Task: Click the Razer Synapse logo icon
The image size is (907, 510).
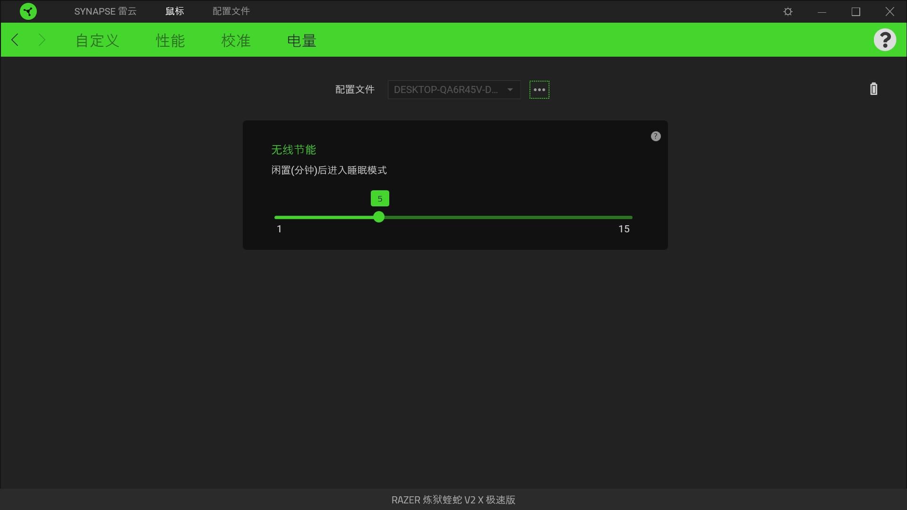Action: (x=28, y=11)
